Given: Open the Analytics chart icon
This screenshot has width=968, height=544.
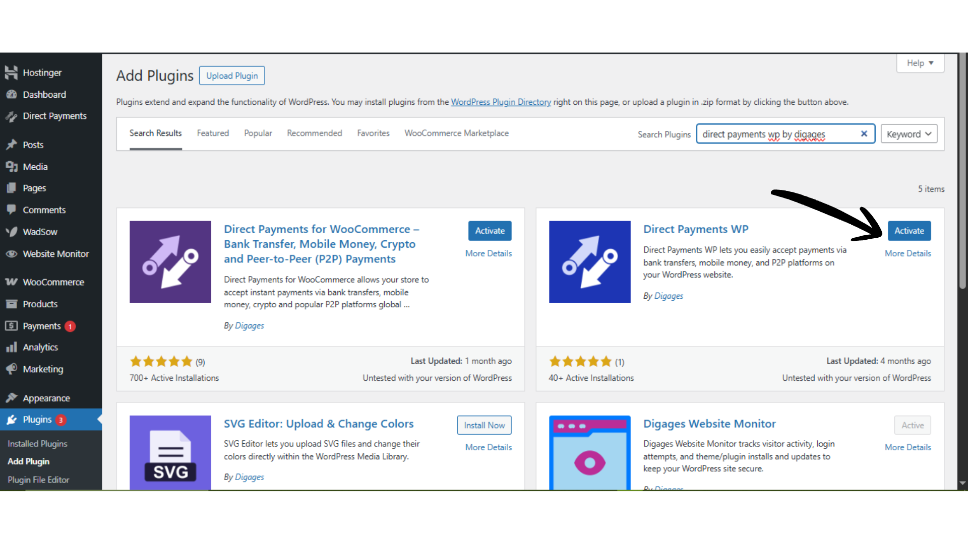Looking at the screenshot, I should [x=11, y=347].
